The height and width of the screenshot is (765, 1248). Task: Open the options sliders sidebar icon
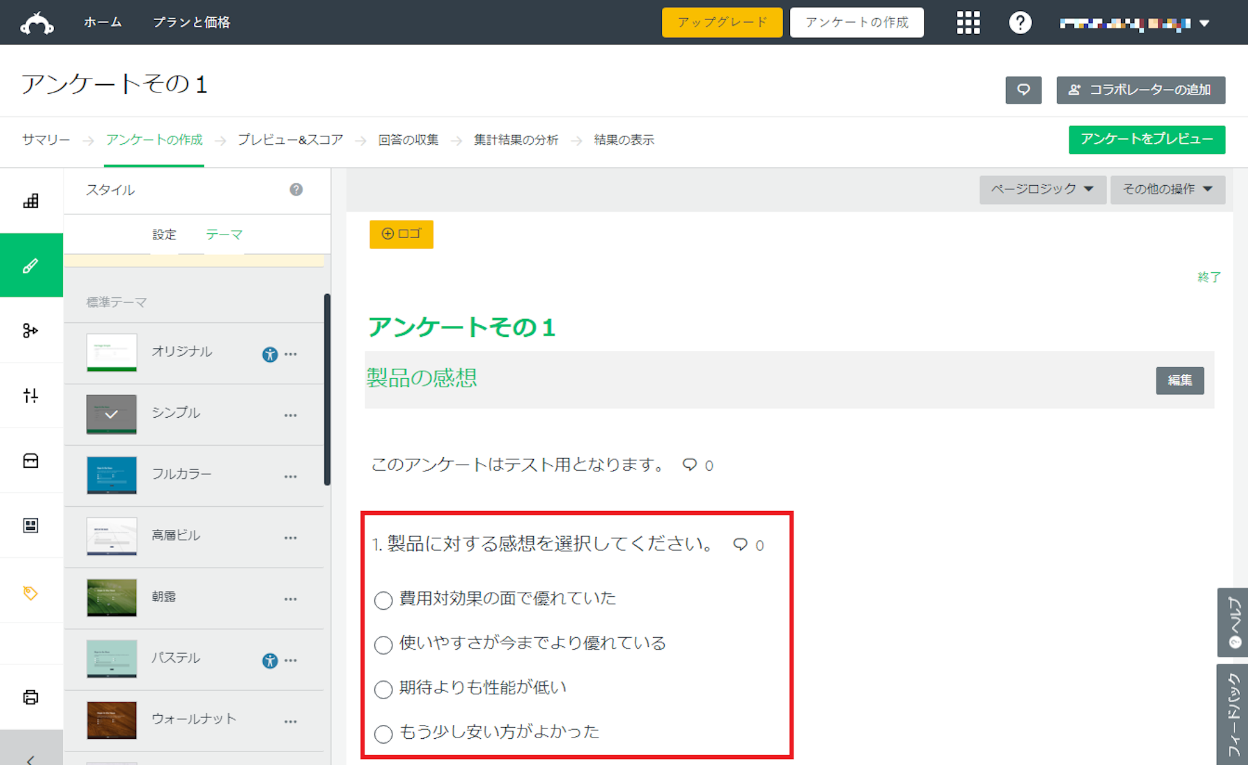click(30, 395)
